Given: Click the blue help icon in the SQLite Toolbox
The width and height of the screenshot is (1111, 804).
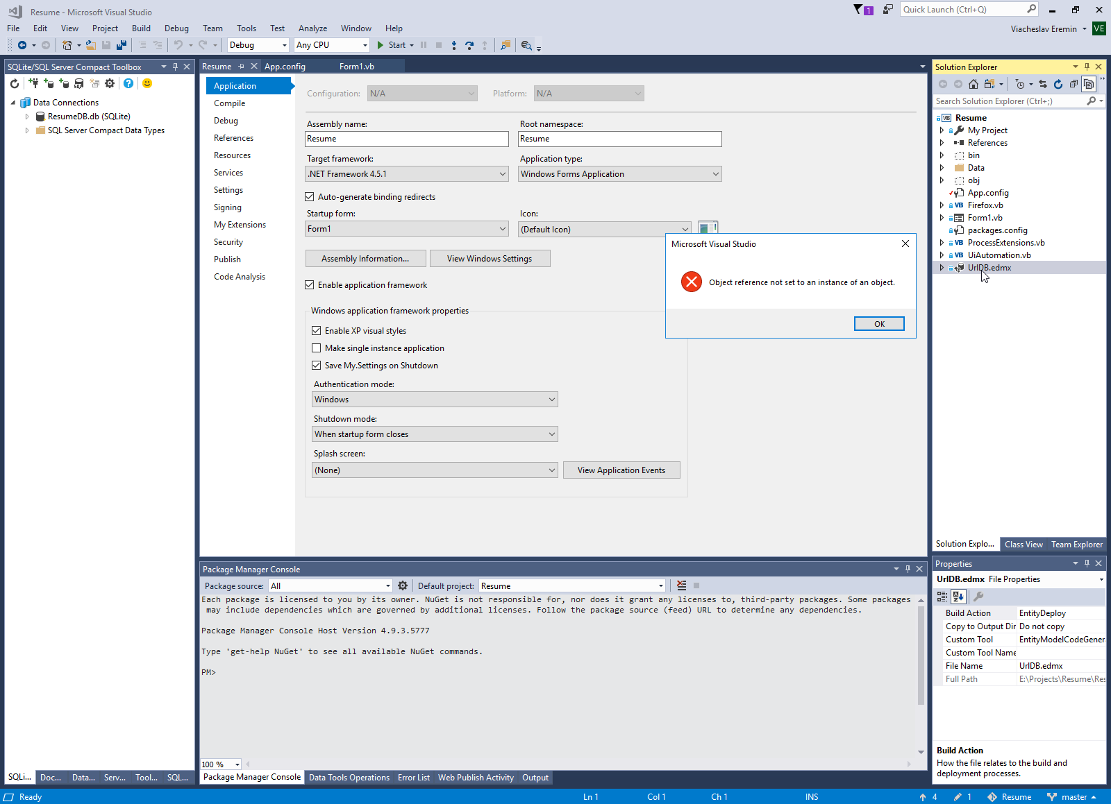Looking at the screenshot, I should point(128,83).
